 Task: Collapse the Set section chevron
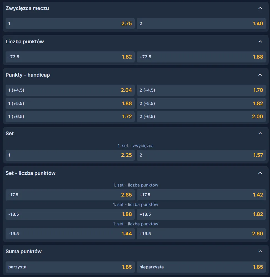coord(260,134)
